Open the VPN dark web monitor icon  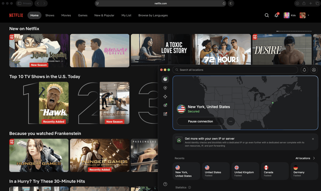click(x=165, y=105)
